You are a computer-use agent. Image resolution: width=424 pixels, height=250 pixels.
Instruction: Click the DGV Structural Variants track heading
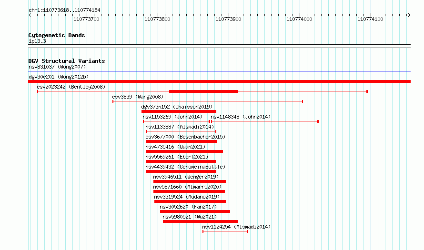[x=67, y=61]
